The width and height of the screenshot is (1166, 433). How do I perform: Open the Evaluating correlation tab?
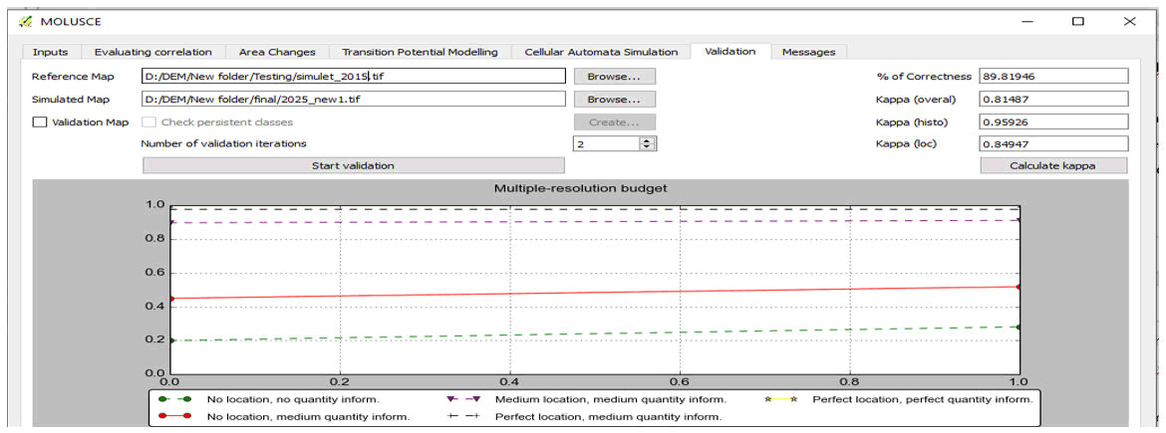[x=152, y=52]
